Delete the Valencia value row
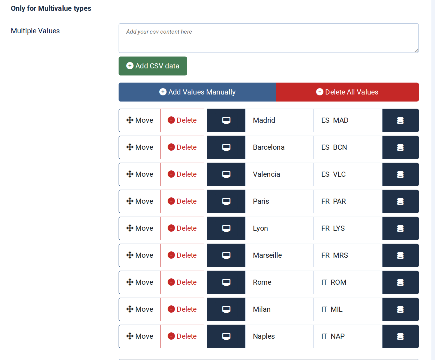This screenshot has height=360, width=435. point(182,174)
